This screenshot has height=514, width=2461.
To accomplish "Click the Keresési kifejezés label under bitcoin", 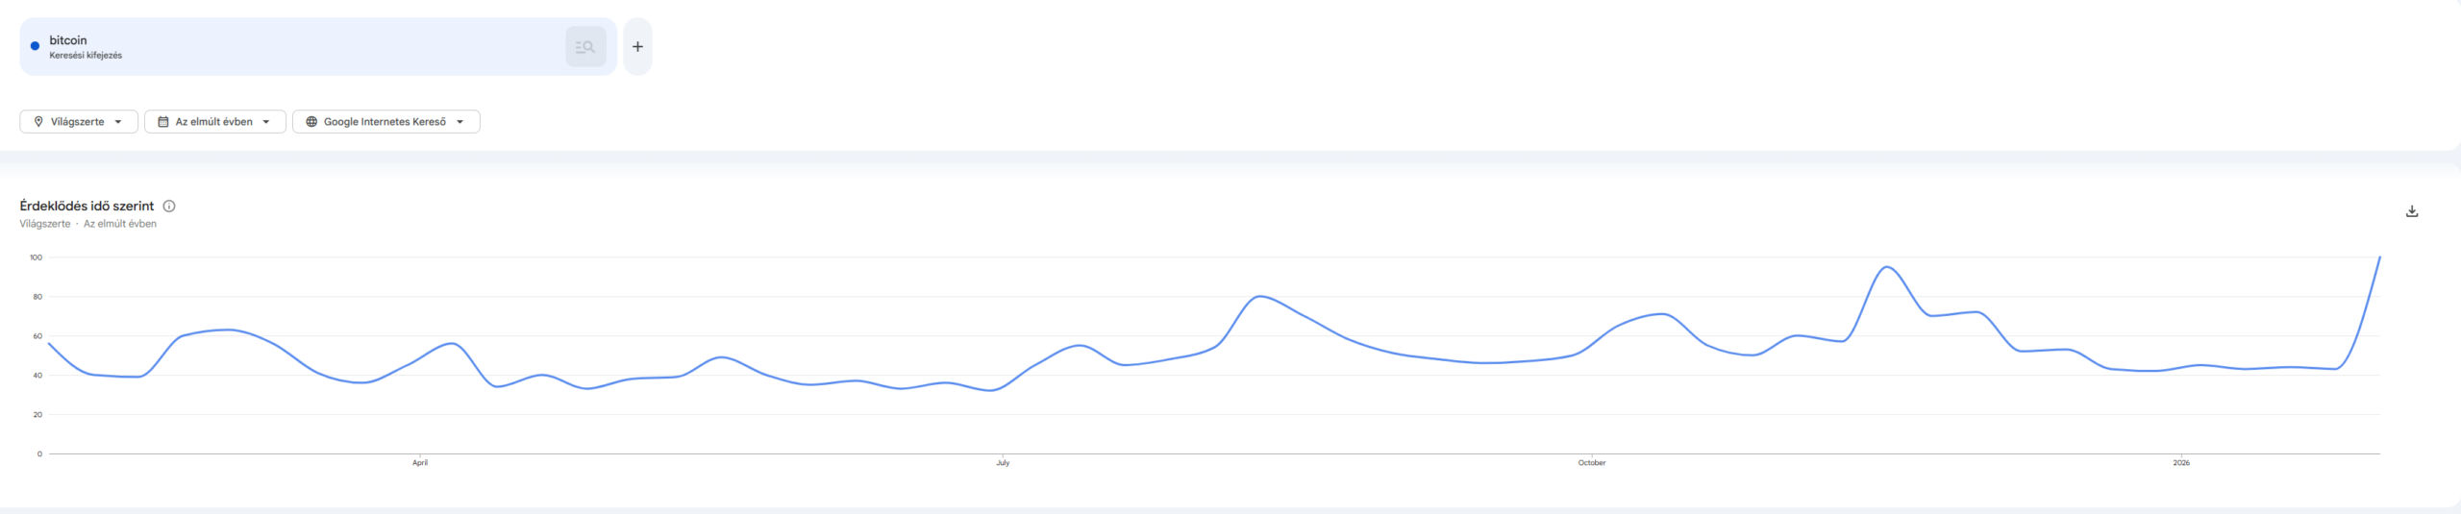I will [86, 56].
